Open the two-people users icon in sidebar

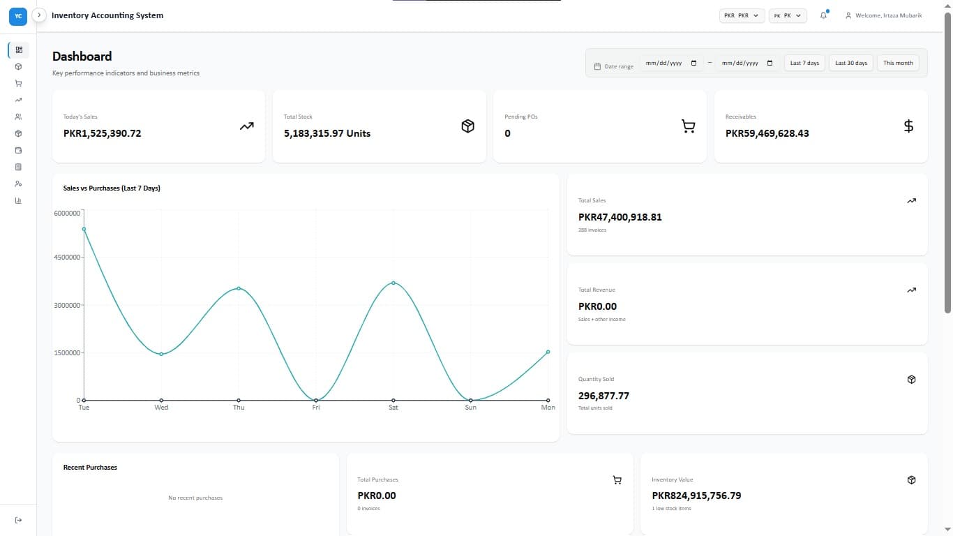[x=19, y=117]
